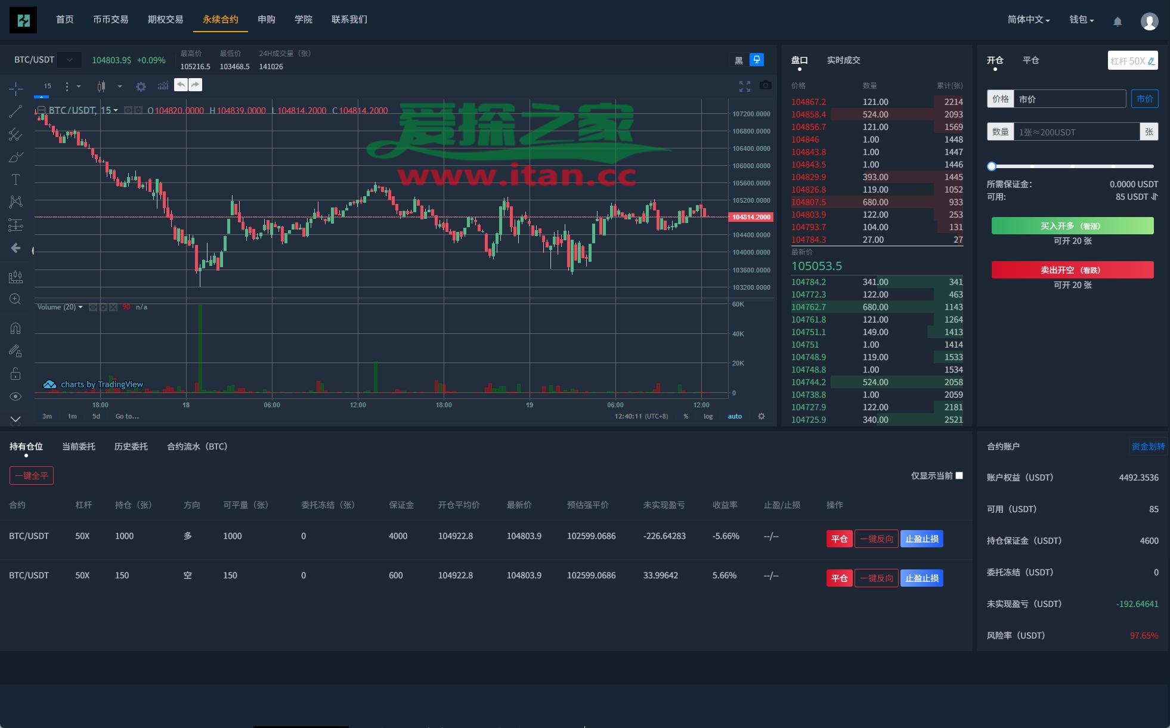Screen dimensions: 1170x728
Task: Select the text annotation tool
Action: (16, 179)
